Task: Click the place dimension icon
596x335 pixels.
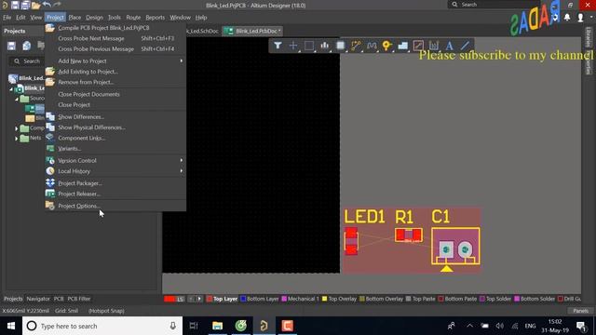Action: (x=434, y=46)
